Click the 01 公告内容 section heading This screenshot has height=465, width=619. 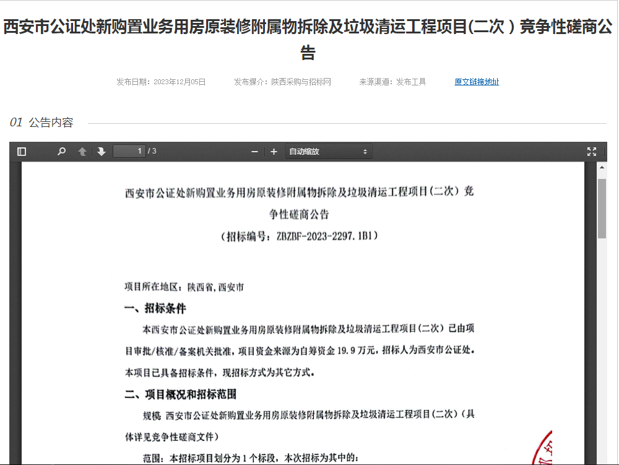41,123
